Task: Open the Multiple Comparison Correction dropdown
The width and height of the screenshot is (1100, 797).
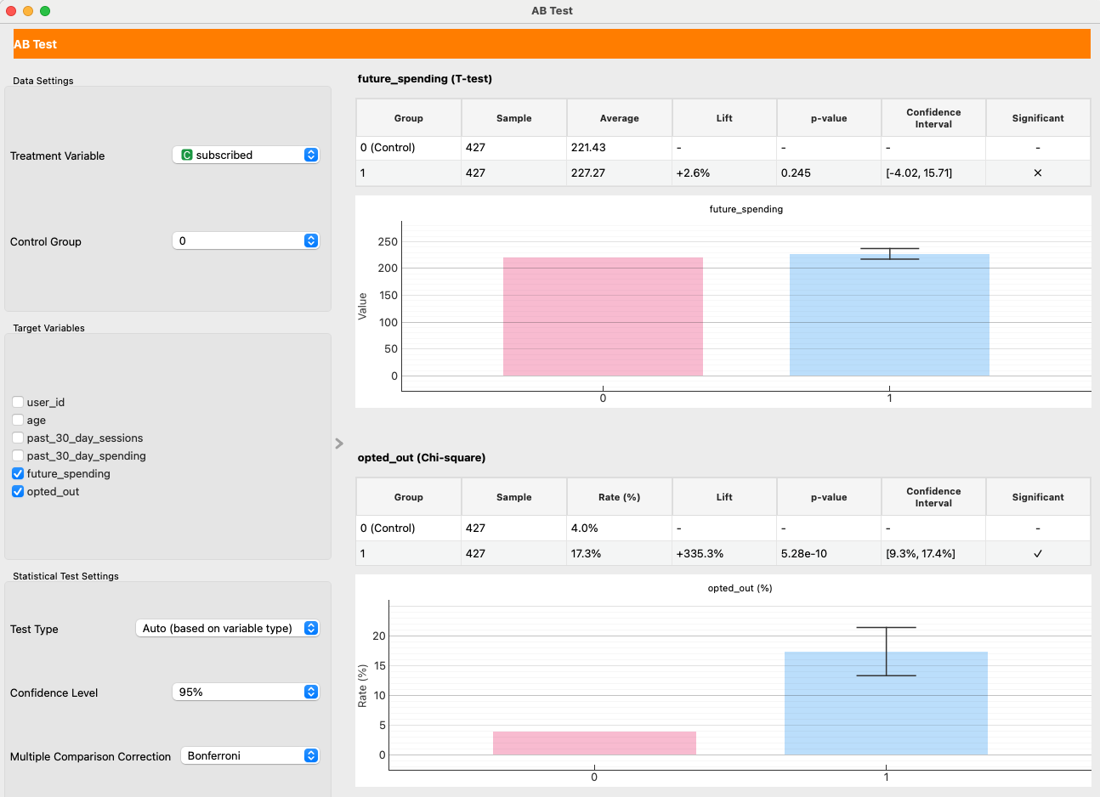Action: coord(250,755)
